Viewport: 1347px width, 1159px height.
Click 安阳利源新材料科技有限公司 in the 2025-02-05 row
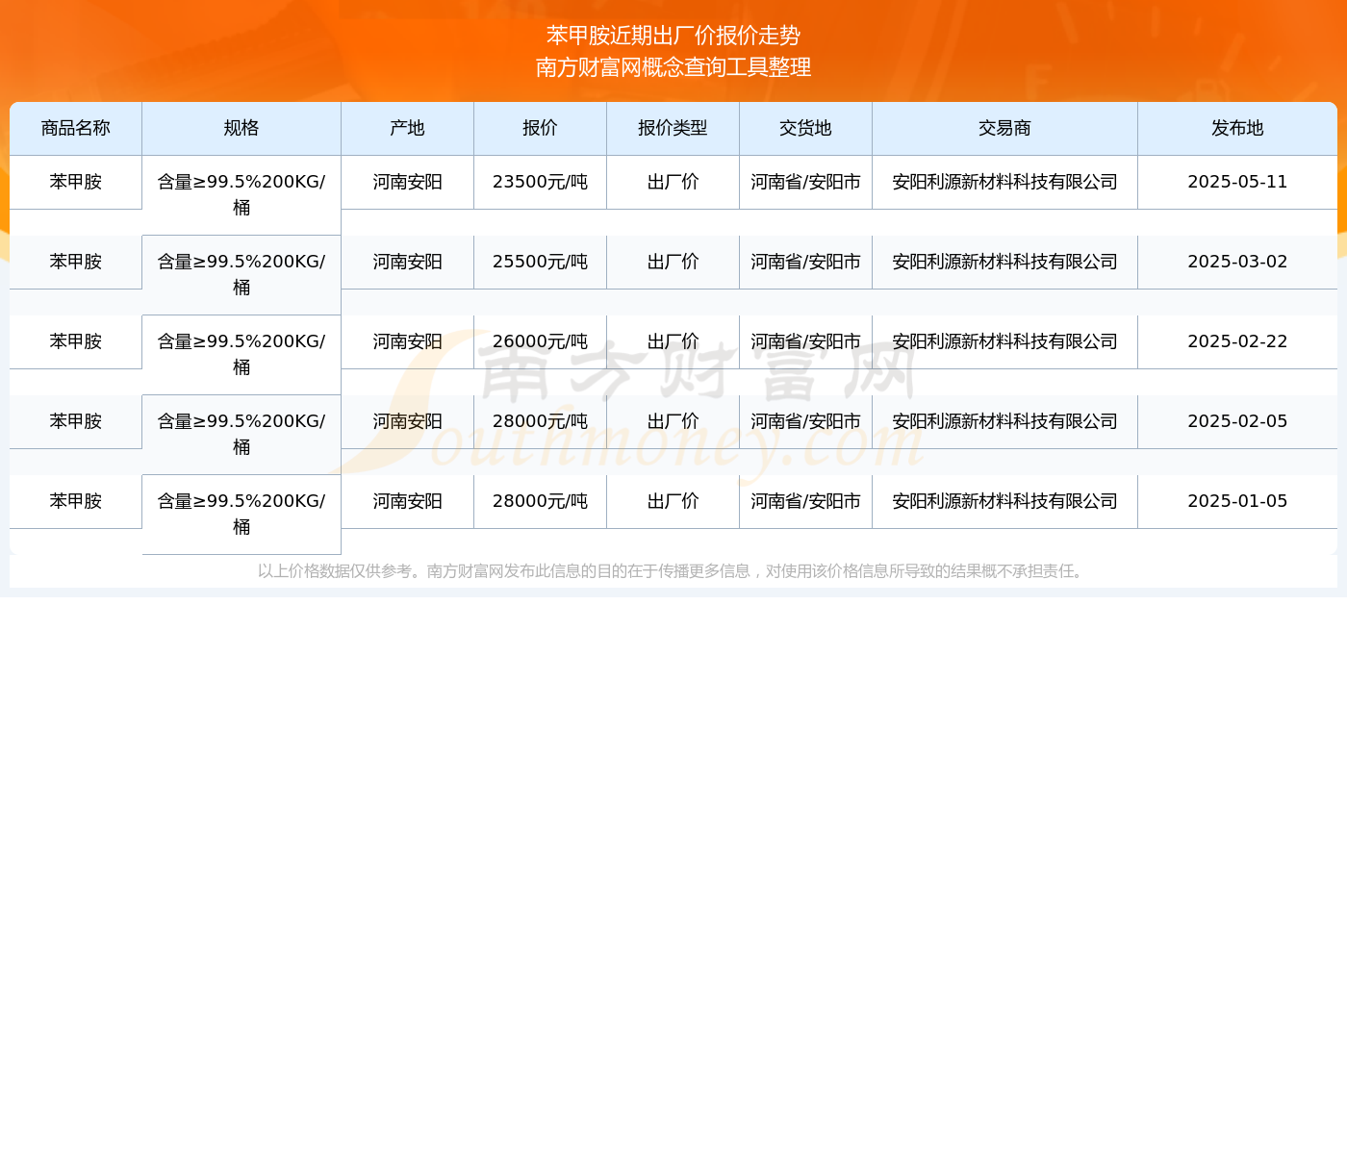(x=1004, y=421)
